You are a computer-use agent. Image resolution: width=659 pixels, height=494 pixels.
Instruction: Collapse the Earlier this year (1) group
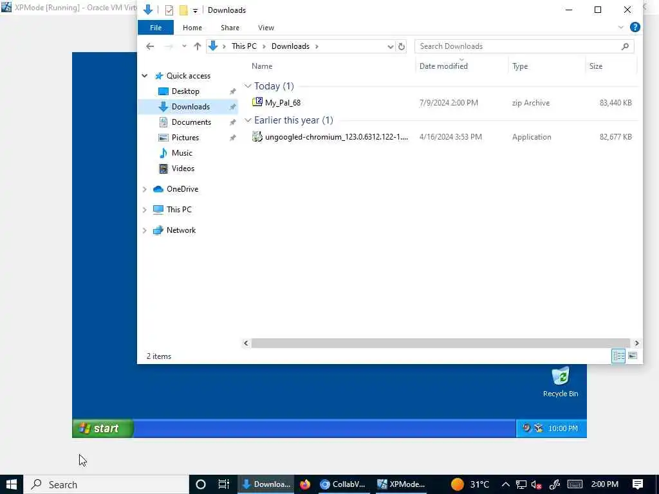click(x=248, y=120)
